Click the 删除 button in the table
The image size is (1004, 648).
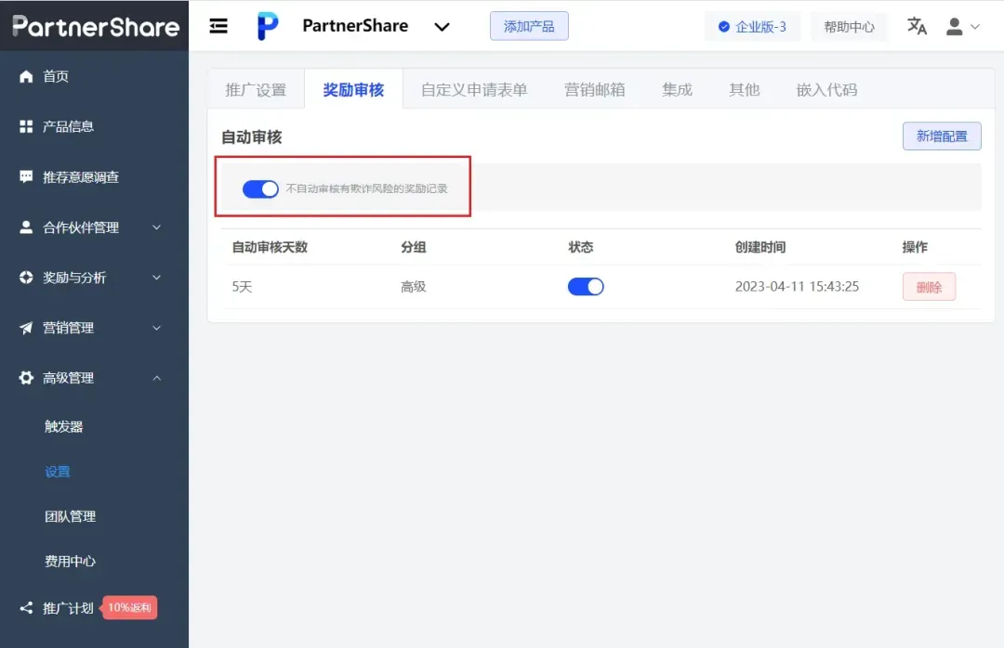pos(928,288)
